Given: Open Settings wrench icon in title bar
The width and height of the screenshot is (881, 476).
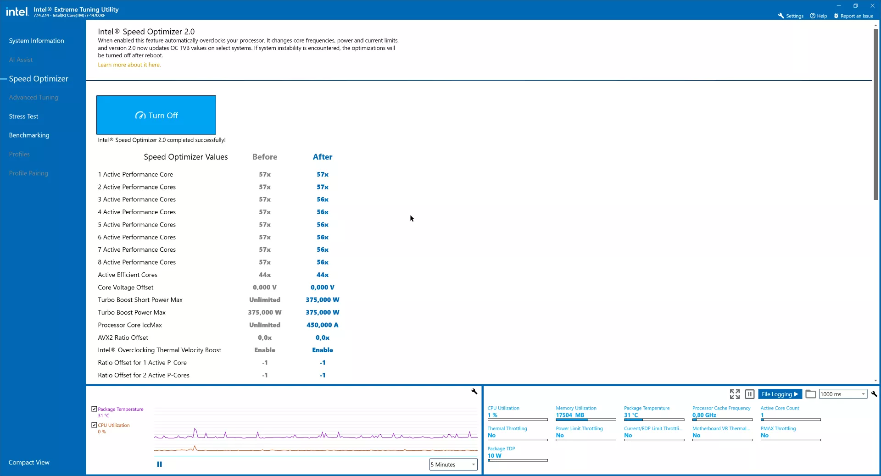Looking at the screenshot, I should (781, 16).
